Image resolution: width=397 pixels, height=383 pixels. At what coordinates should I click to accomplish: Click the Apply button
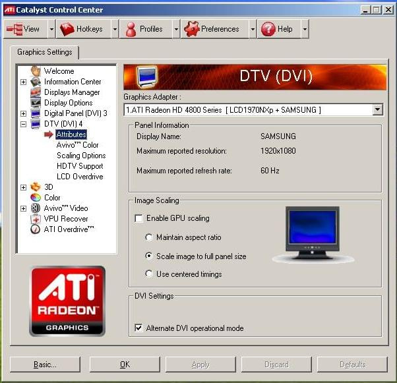tap(200, 365)
